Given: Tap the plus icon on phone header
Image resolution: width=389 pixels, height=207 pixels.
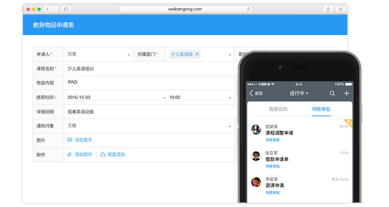Looking at the screenshot, I should (346, 93).
